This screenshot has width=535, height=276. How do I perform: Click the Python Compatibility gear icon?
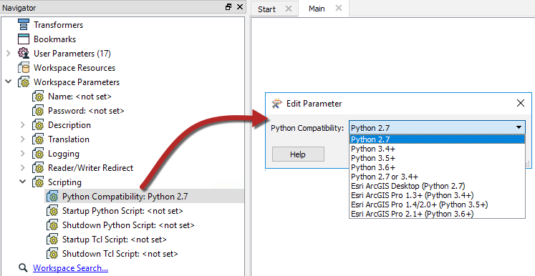52,197
